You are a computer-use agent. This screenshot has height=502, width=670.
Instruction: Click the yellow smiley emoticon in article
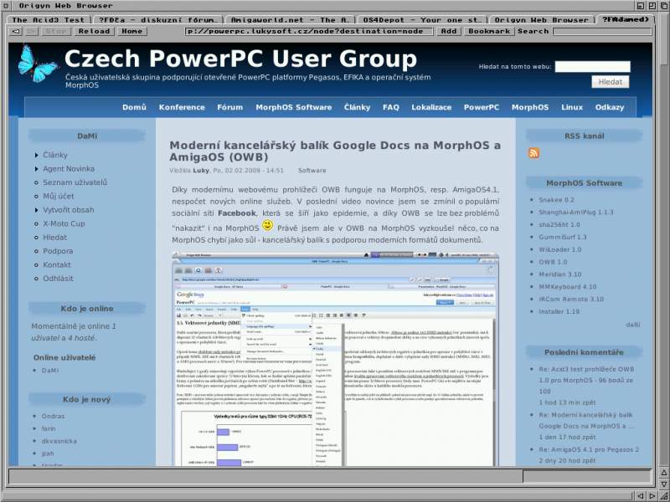(267, 226)
